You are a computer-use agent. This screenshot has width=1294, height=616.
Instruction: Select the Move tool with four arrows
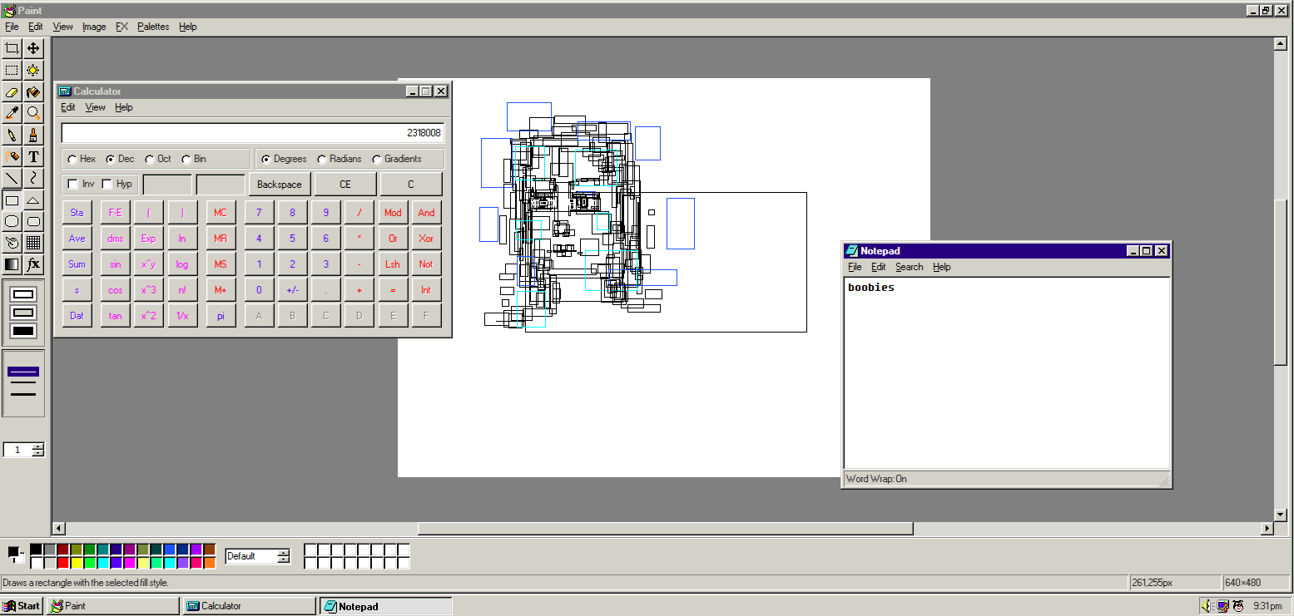click(x=33, y=48)
